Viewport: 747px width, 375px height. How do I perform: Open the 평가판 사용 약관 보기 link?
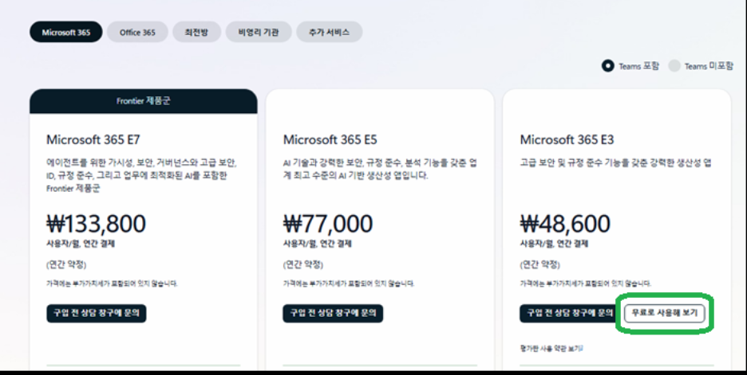(x=551, y=349)
